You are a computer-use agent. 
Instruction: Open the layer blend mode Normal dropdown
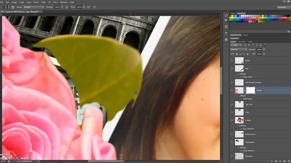pyautogui.click(x=239, y=49)
